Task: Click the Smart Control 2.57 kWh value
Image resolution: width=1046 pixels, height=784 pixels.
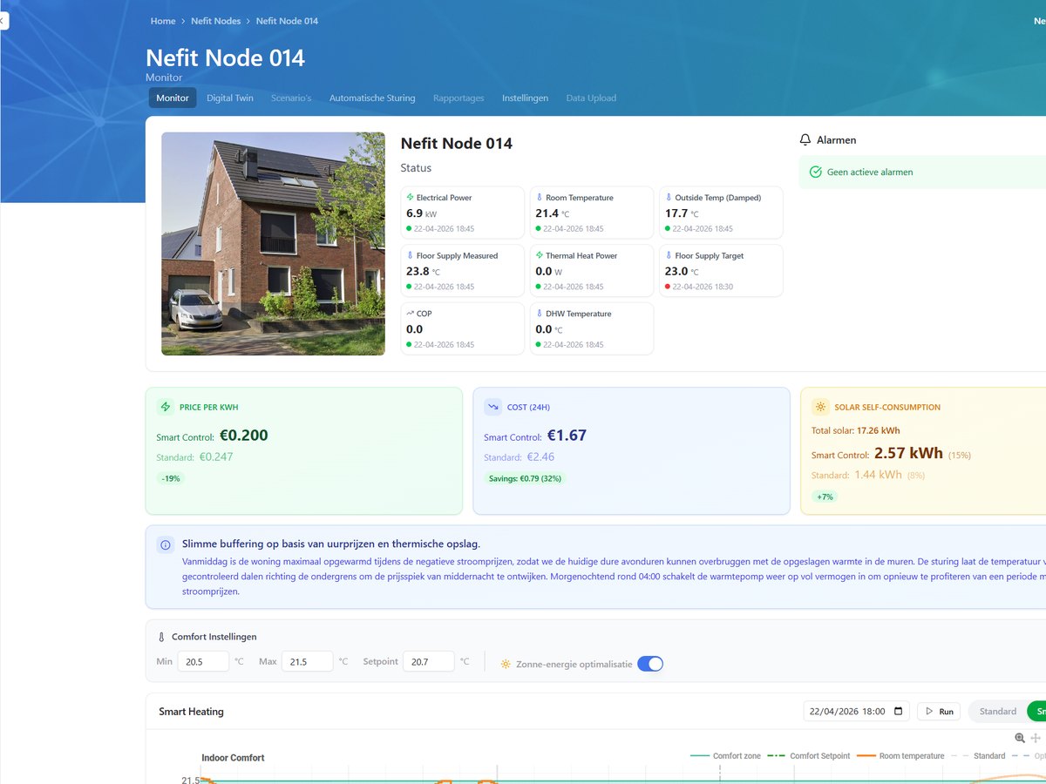Action: tap(908, 453)
